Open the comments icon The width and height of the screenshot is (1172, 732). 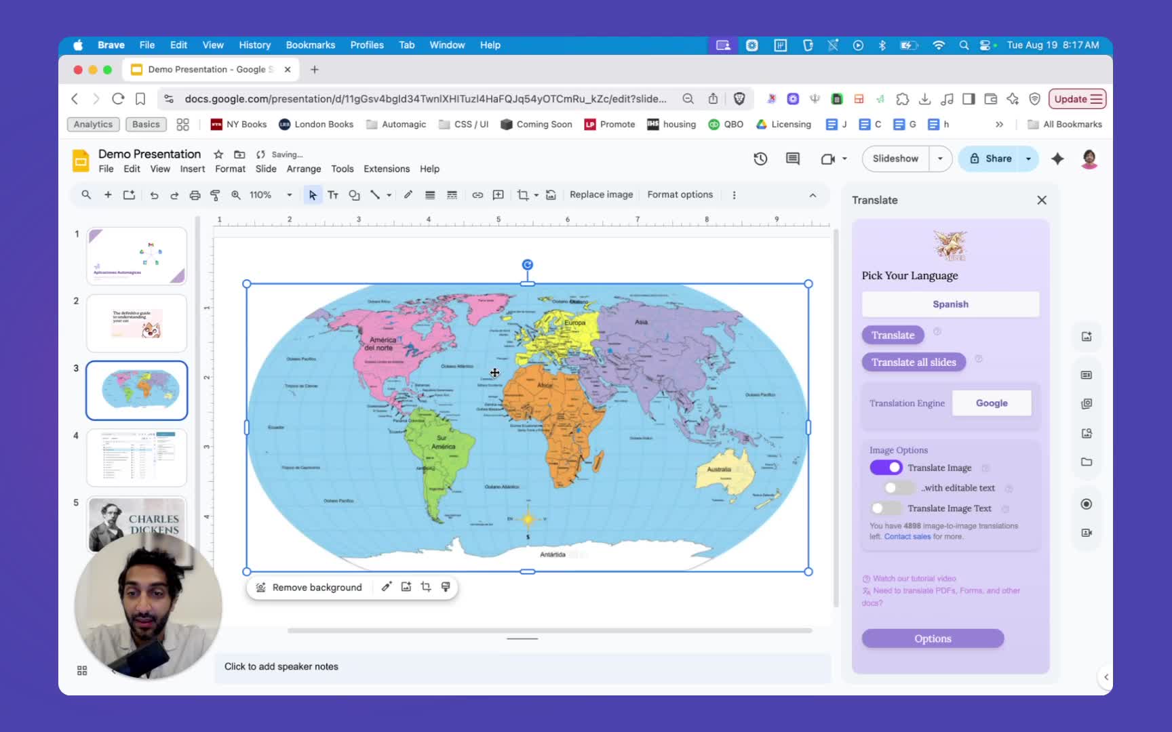tap(792, 159)
